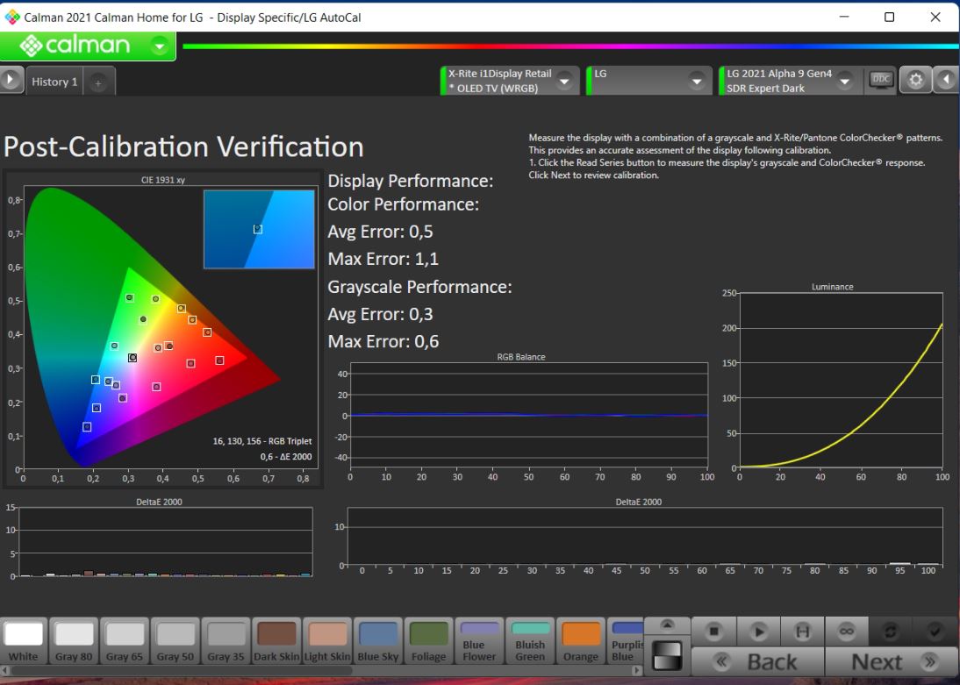Click the Stop measurement button
This screenshot has height=685, width=960.
(x=713, y=631)
